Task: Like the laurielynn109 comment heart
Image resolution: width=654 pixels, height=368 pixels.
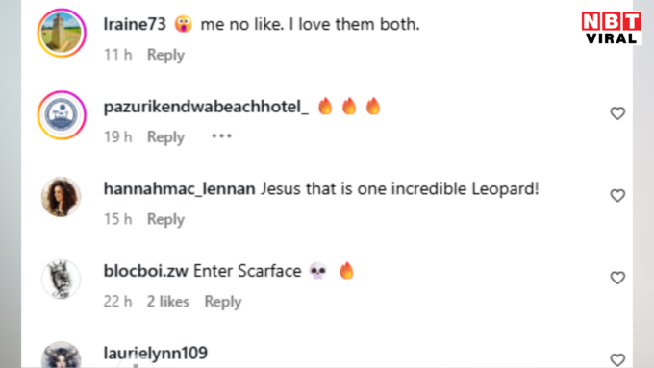Action: pos(617,359)
